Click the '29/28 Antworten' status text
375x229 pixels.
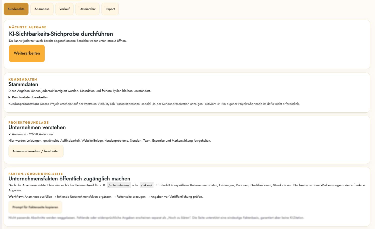pos(41,134)
